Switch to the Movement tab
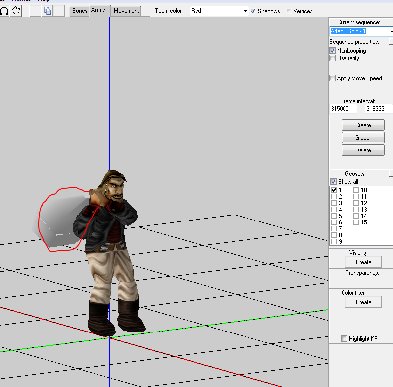Image resolution: width=393 pixels, height=387 pixels. click(126, 11)
